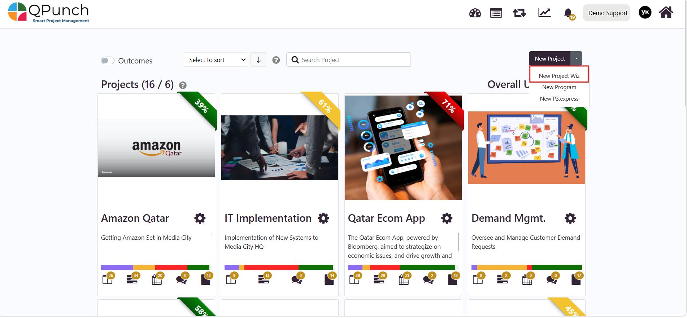Open the Amazon Qatar logo thumbnail
Viewport: 687px width, 318px height.
[156, 148]
